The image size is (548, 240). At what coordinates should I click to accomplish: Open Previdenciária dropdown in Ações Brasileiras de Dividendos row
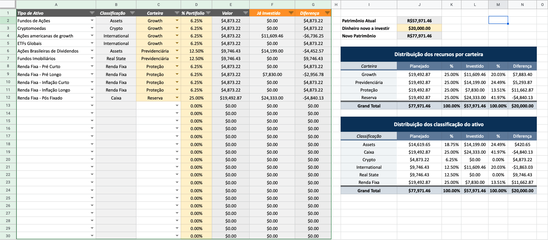(177, 51)
